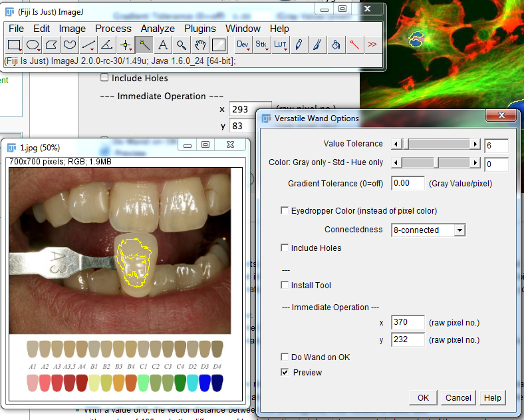
Task: Select the Magnifying glass zoom tool
Action: pos(181,45)
